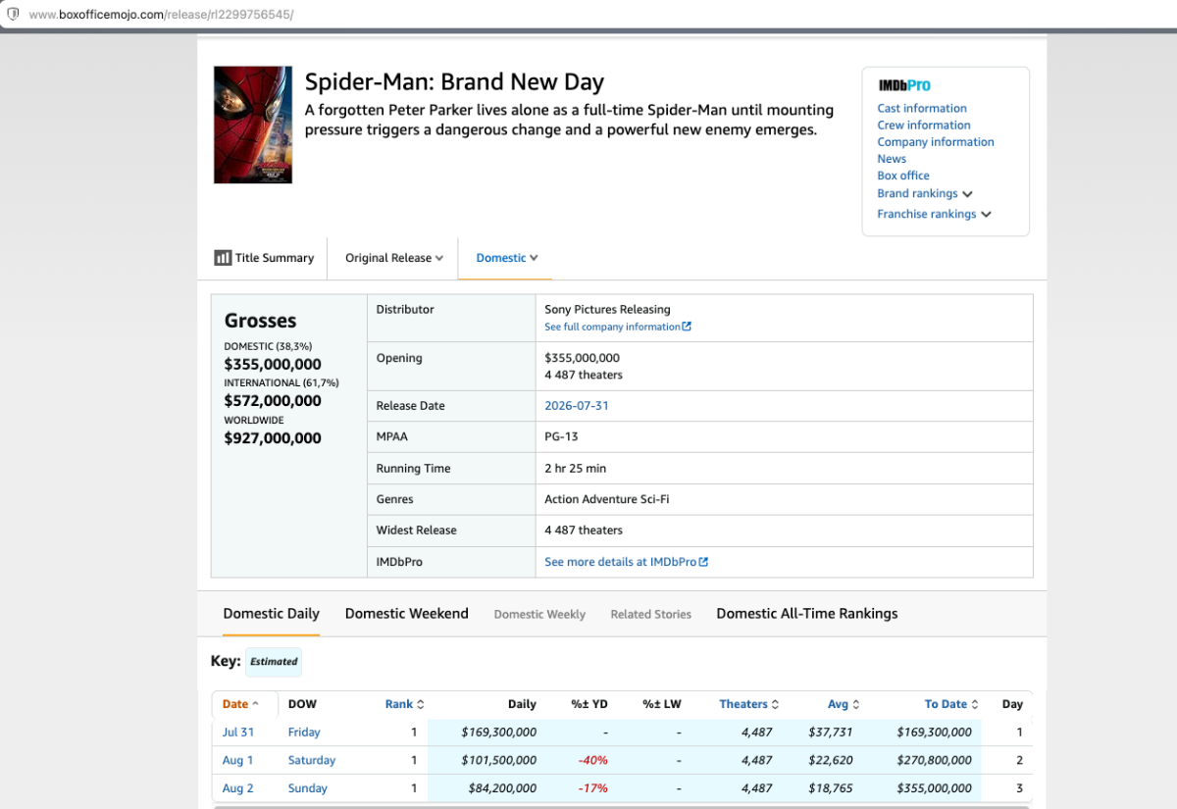Open the Aug 2 date link
This screenshot has width=1177, height=809.
pos(238,788)
